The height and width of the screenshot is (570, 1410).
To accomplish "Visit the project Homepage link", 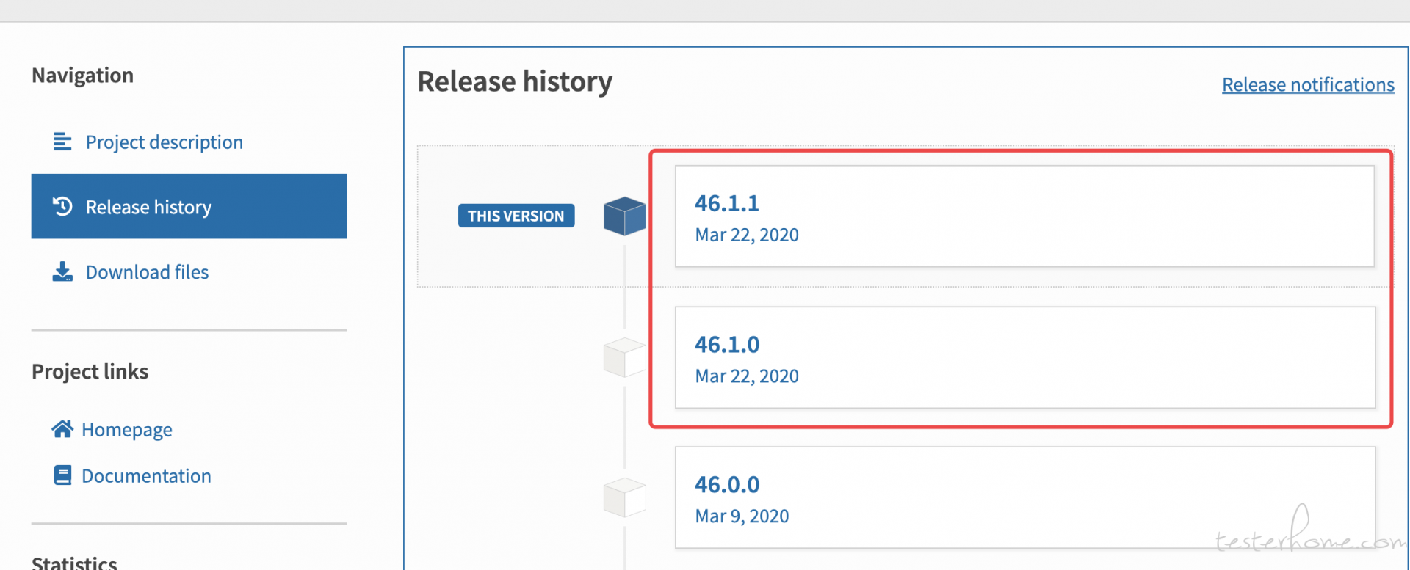I will pyautogui.click(x=127, y=429).
